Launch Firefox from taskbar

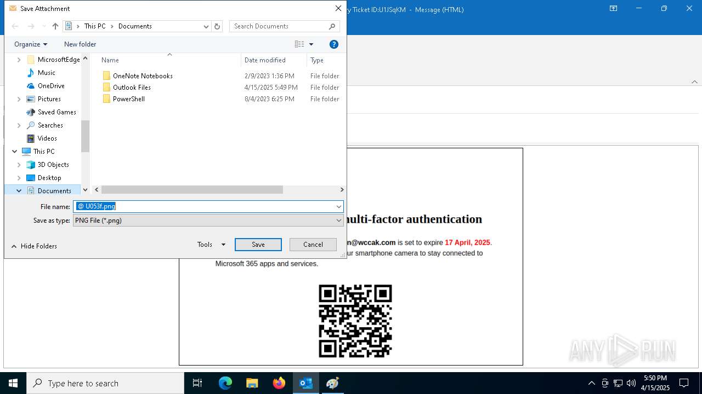point(279,383)
